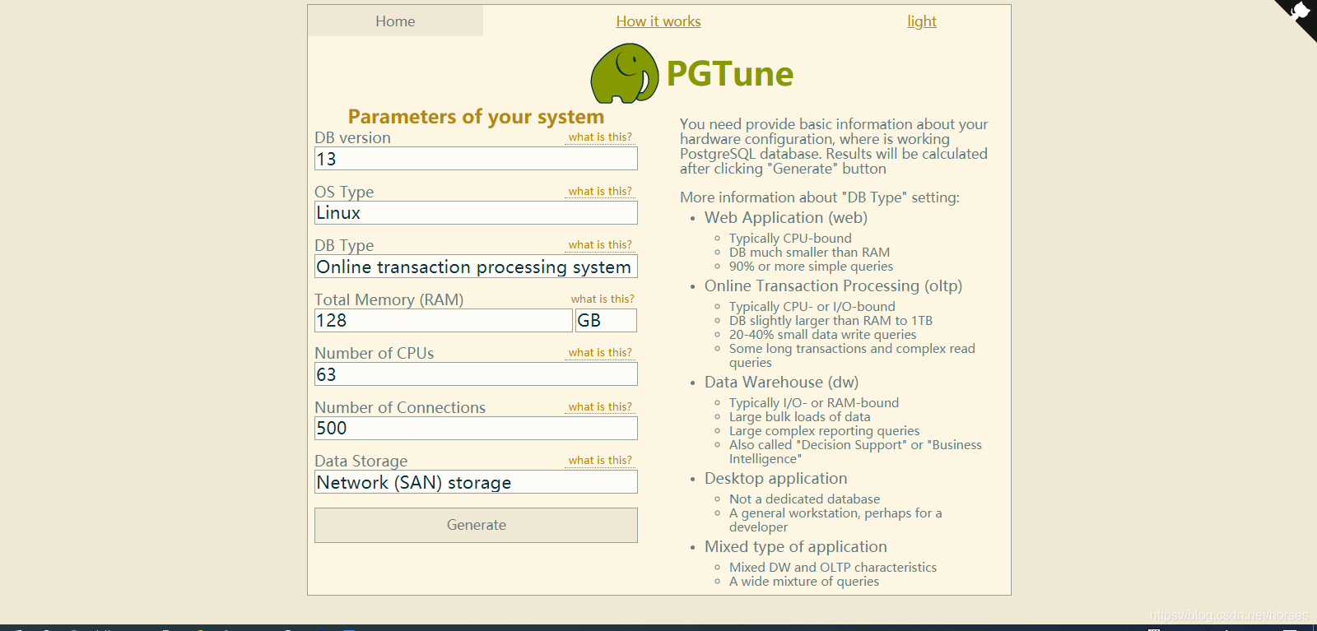1317x631 pixels.
Task: Click "what is this?" for Number of CPUs
Action: point(600,352)
